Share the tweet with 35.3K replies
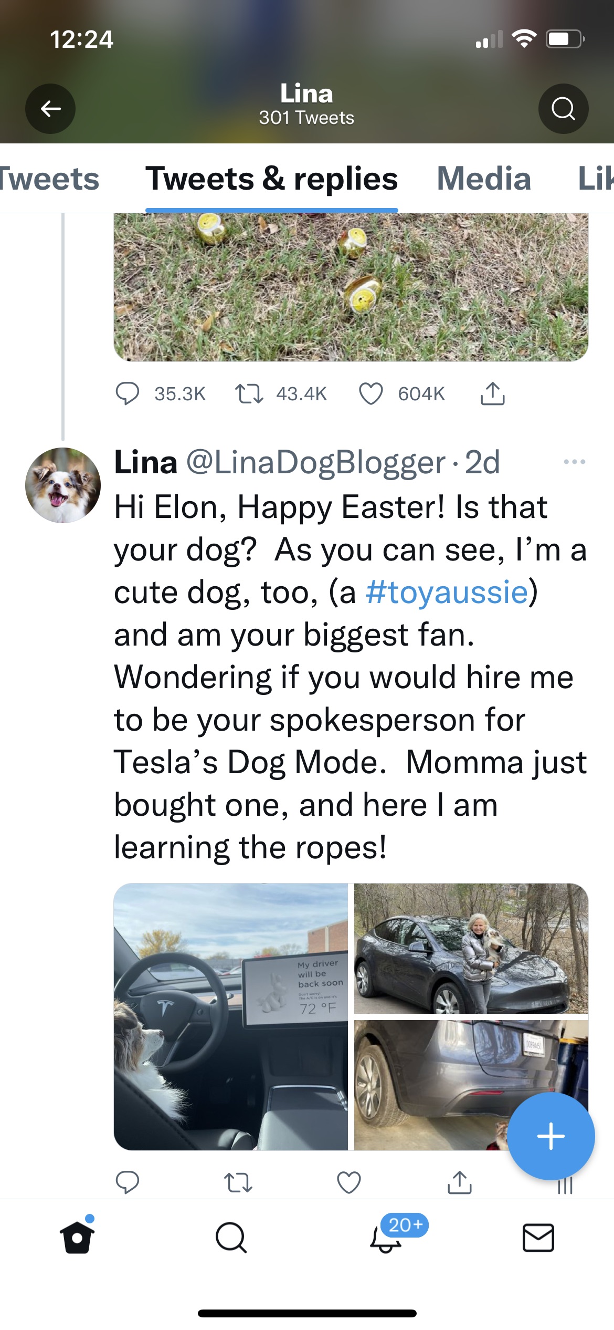 [x=492, y=394]
